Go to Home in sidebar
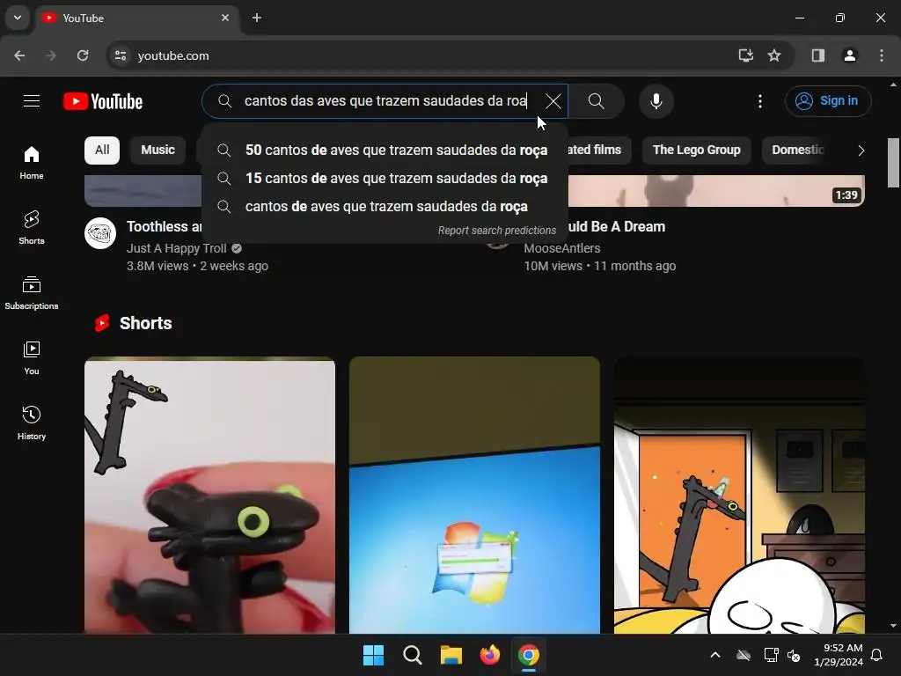The image size is (901, 676). pyautogui.click(x=32, y=163)
